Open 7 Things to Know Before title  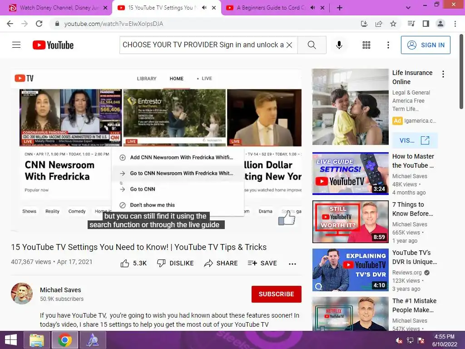pos(412,209)
